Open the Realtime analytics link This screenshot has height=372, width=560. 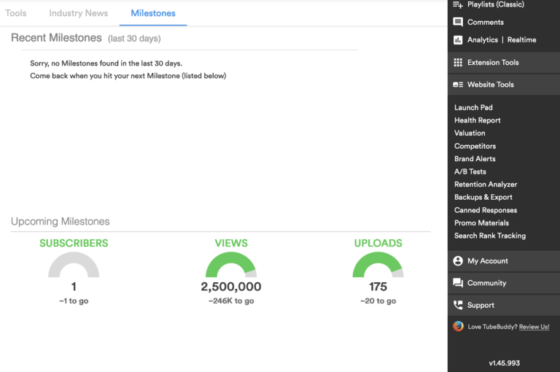(x=521, y=40)
